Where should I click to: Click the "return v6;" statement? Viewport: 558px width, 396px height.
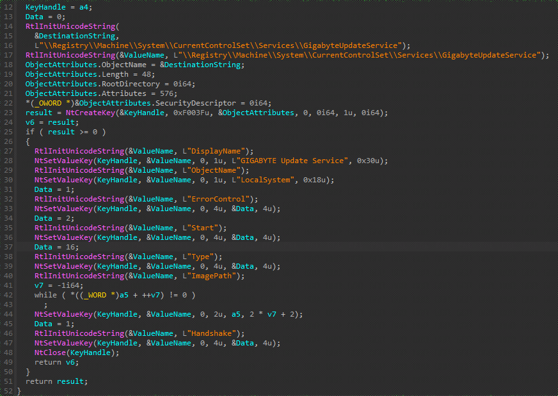tap(56, 362)
